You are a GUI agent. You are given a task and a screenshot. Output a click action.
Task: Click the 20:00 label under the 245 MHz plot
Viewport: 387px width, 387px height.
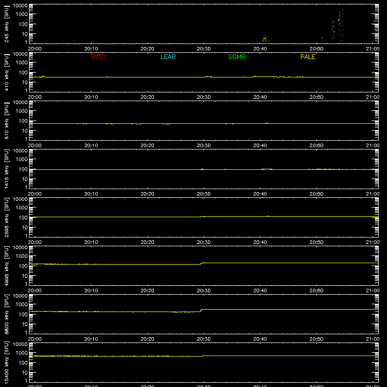(x=35, y=49)
